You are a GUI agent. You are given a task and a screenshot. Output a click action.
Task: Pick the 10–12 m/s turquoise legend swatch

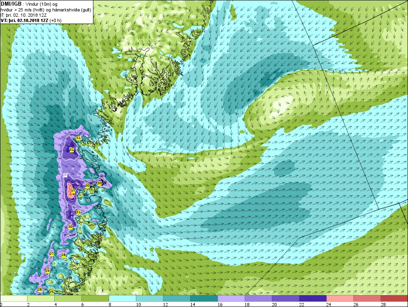tap(150, 298)
